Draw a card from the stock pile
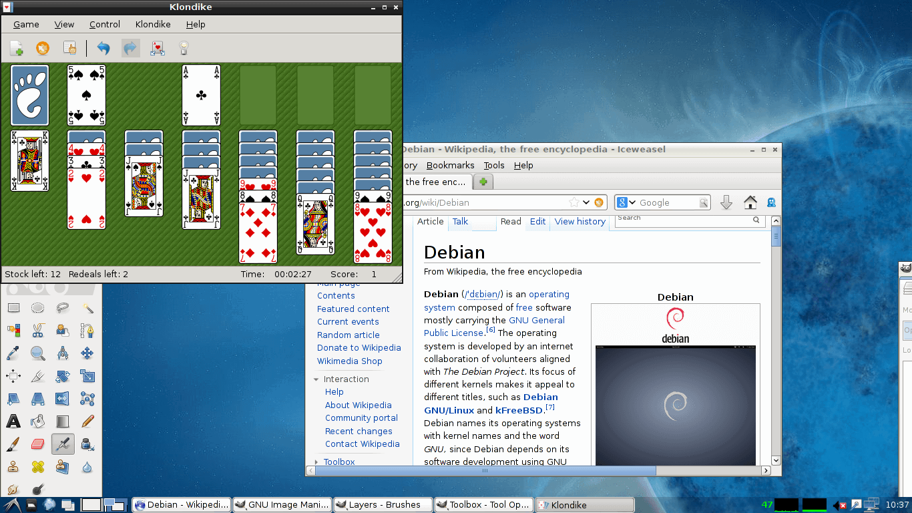 [29, 95]
